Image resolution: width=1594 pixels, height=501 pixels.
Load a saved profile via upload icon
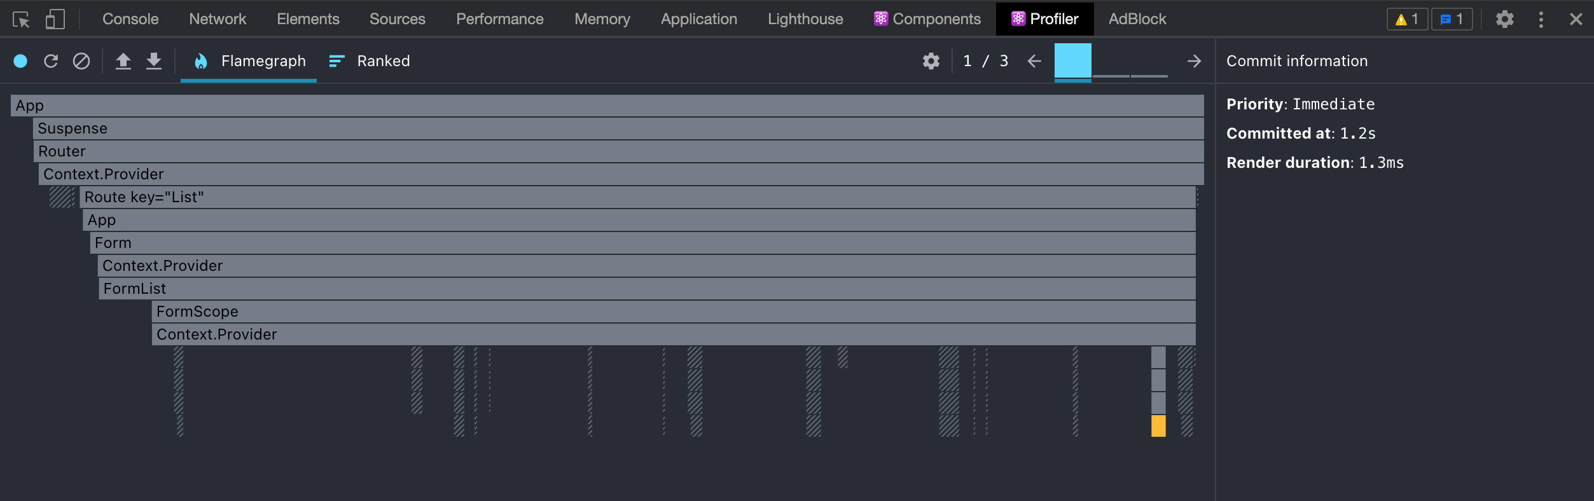point(123,61)
